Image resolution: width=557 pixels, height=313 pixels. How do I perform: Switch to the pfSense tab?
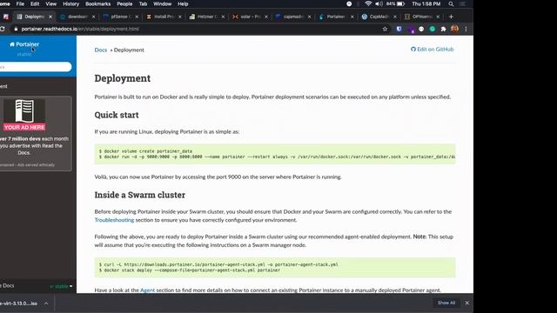[121, 17]
